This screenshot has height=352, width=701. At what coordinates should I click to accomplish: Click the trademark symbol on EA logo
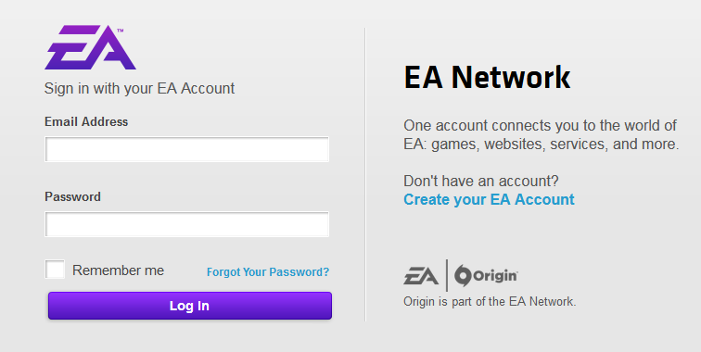[x=120, y=31]
